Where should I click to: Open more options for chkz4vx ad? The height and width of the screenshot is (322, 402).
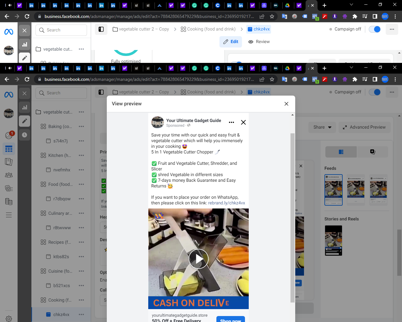81,314
